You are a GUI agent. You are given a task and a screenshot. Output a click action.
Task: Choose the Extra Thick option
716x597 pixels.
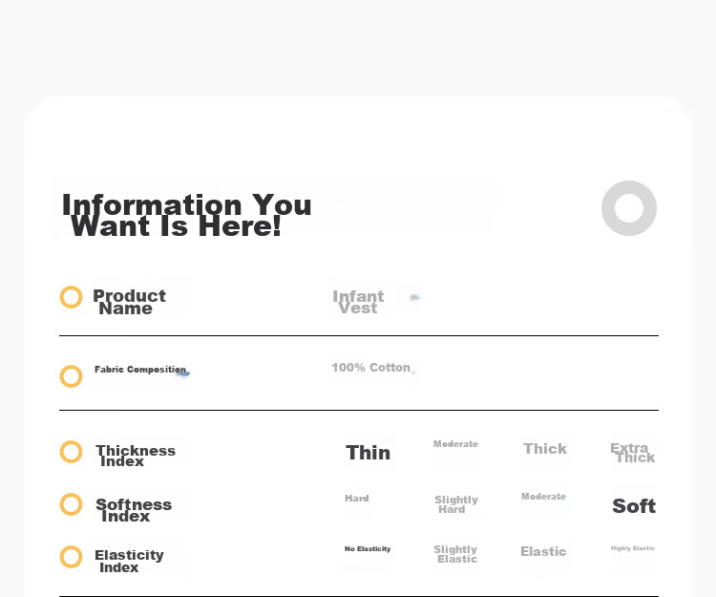point(632,453)
